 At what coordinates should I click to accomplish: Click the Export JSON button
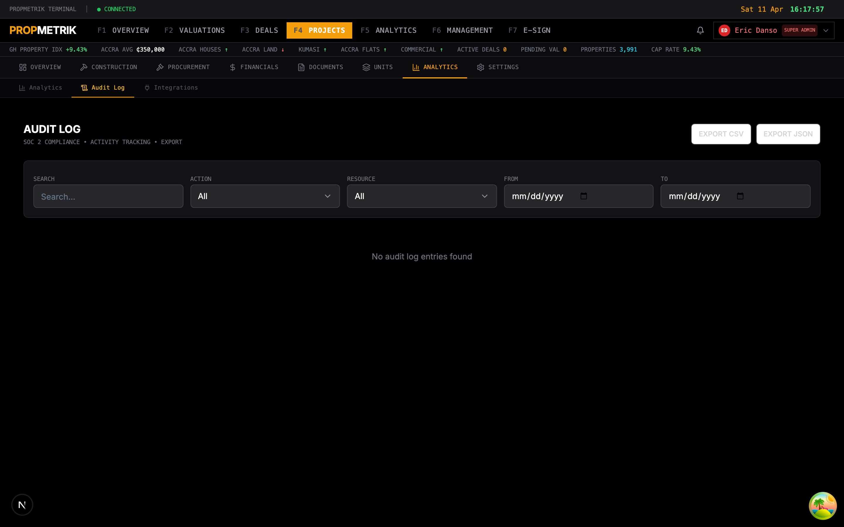pos(788,134)
